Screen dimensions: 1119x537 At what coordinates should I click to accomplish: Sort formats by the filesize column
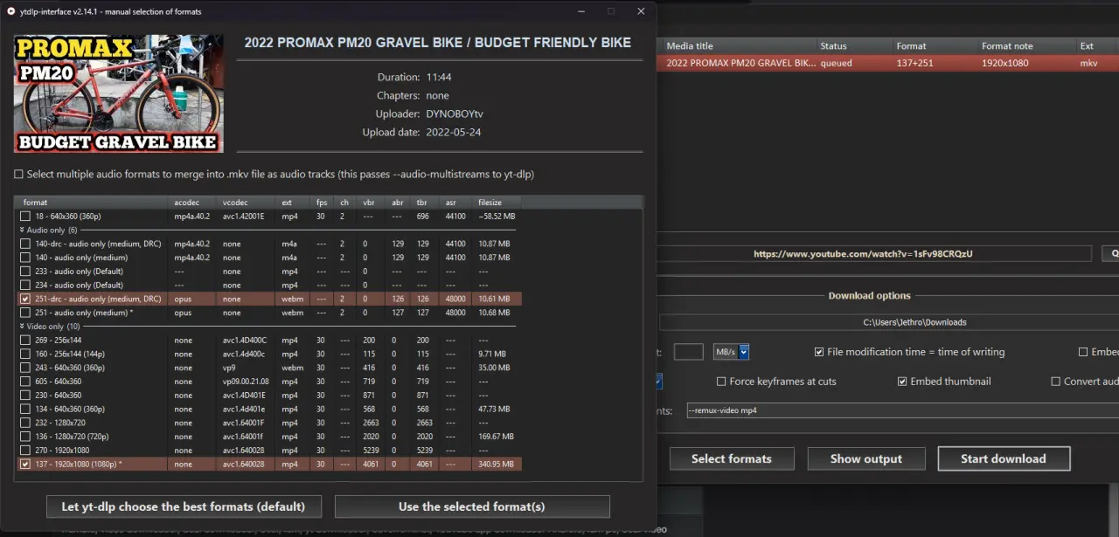[x=497, y=203]
